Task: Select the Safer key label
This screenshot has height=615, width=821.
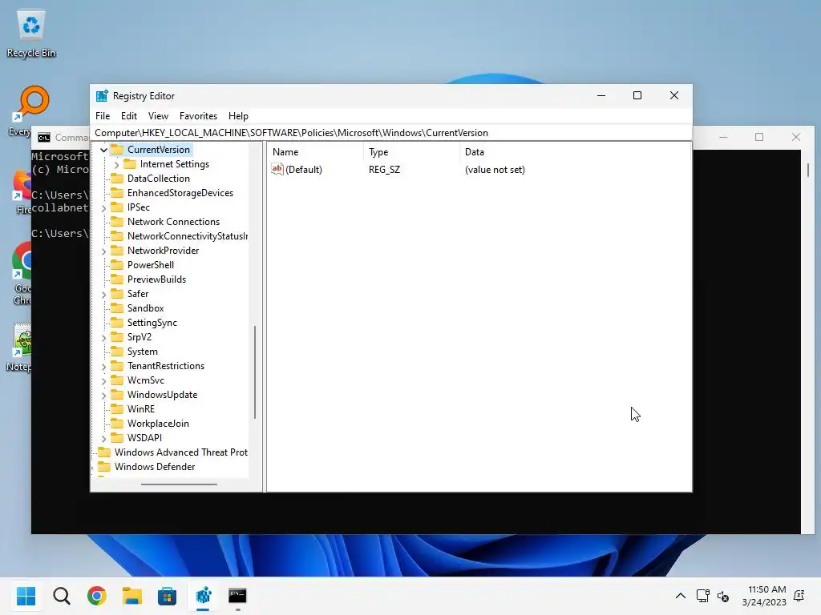Action: point(138,294)
